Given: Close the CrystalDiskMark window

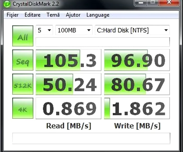Looking at the screenshot, I should click(169, 2).
